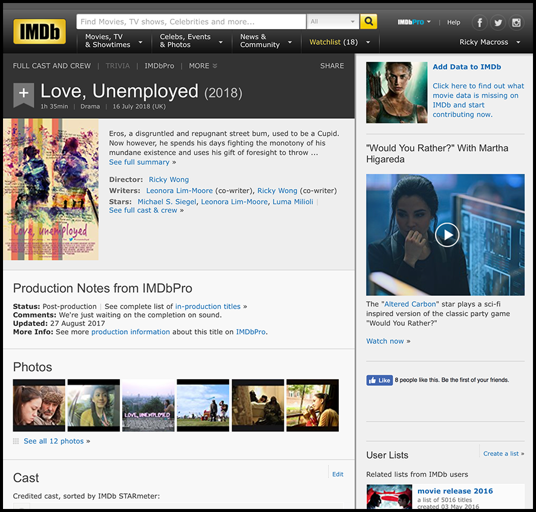Open the Love, Unemployed poster image

point(51,190)
